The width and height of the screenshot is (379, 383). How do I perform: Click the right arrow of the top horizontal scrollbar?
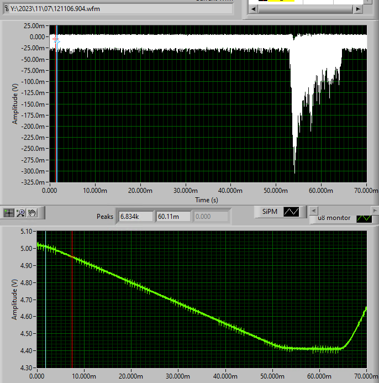coord(358,9)
